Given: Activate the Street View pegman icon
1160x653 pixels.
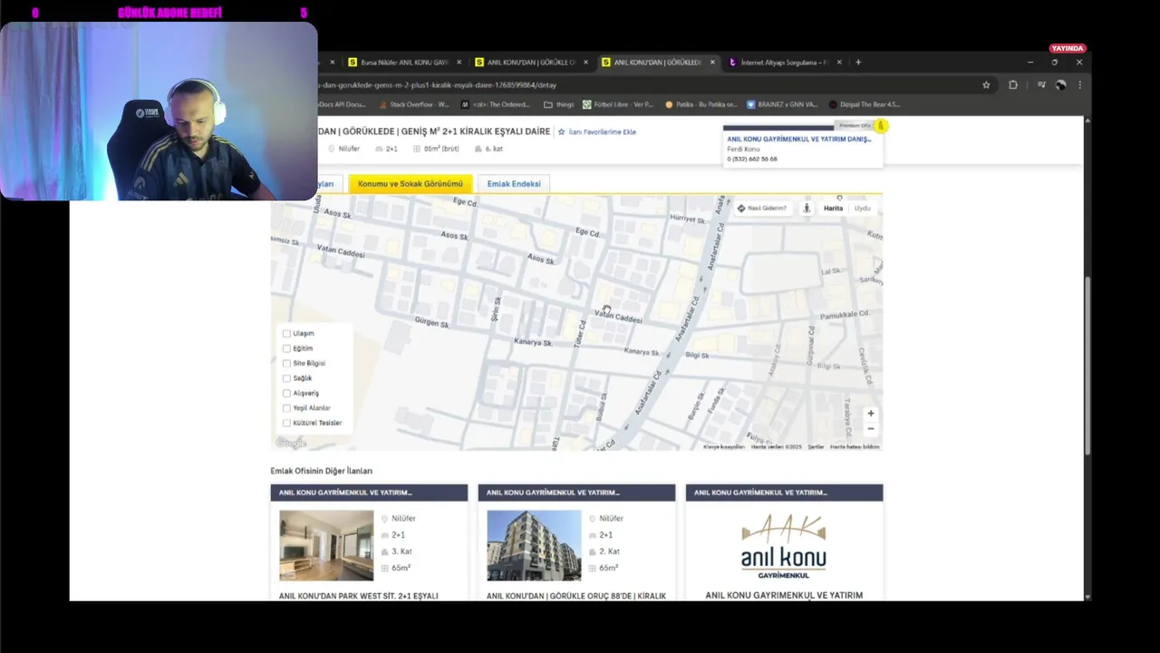Looking at the screenshot, I should coord(807,209).
